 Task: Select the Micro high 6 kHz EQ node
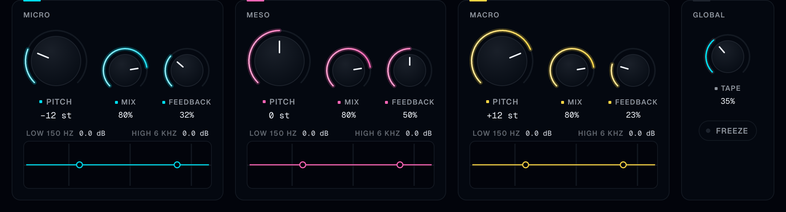(177, 165)
